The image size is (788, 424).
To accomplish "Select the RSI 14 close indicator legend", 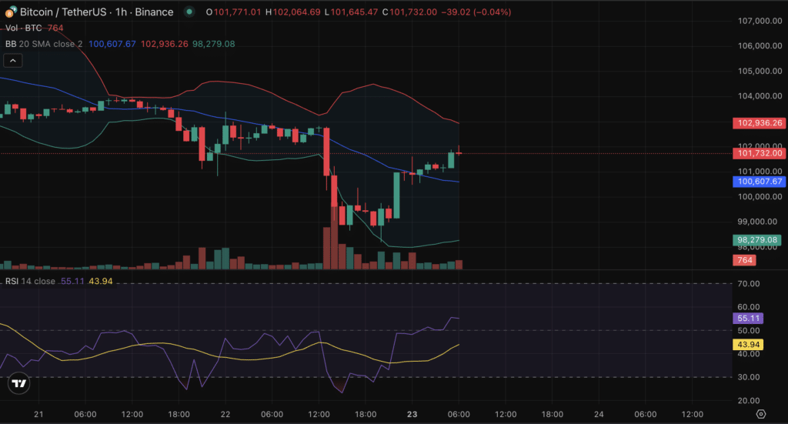I will coord(30,282).
